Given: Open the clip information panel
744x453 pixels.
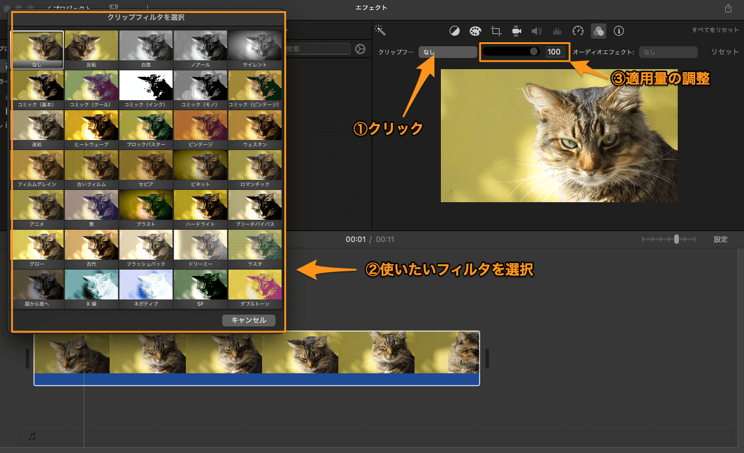Looking at the screenshot, I should coord(619,30).
